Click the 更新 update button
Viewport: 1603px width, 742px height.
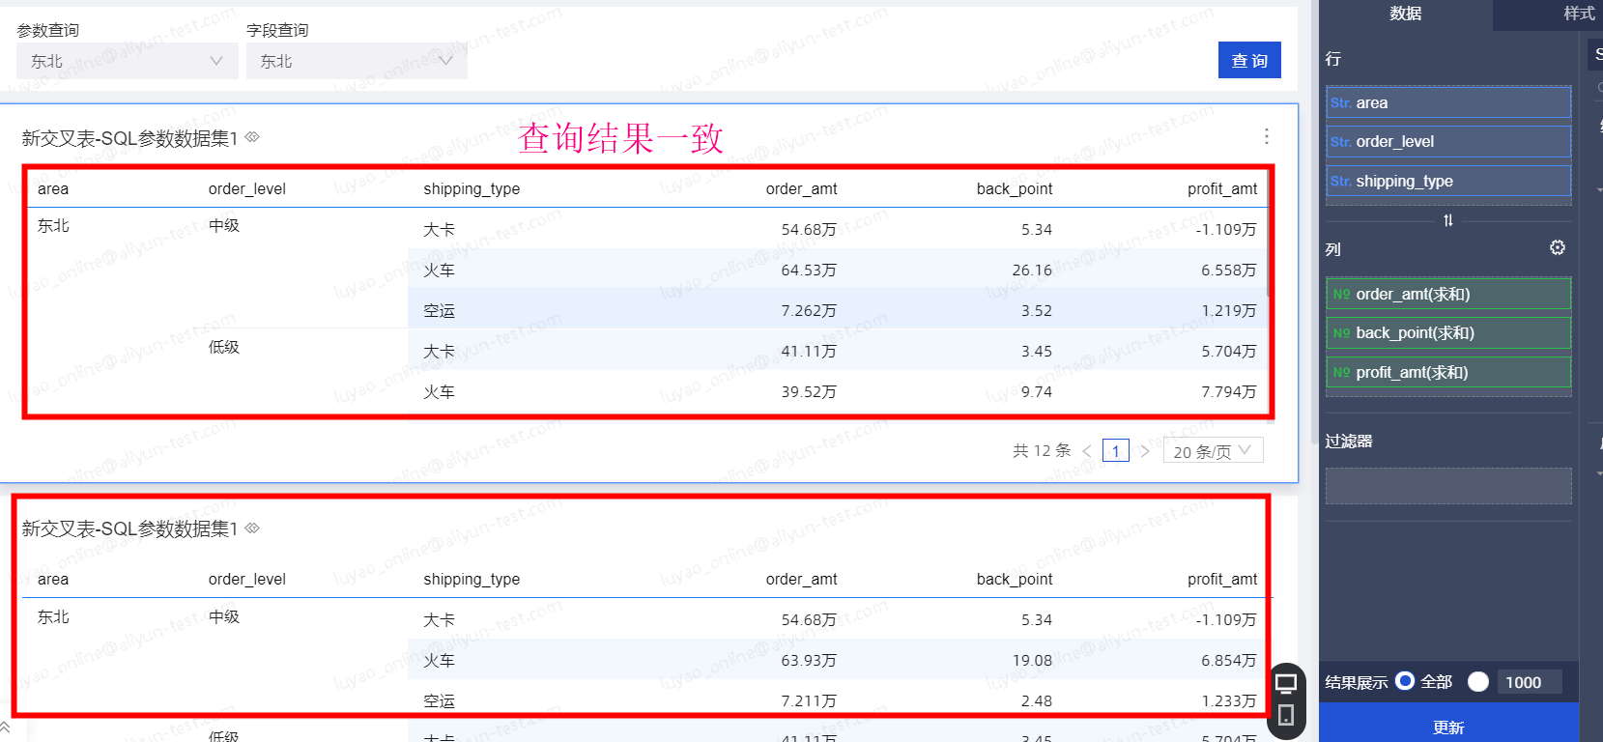click(x=1447, y=727)
